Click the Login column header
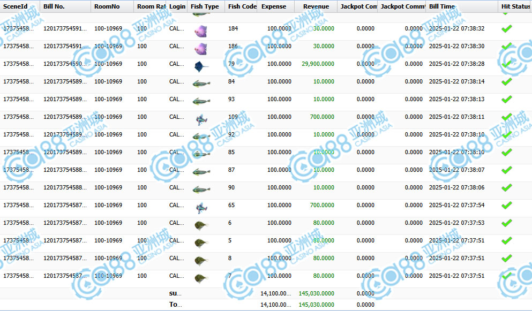532x311 pixels. point(177,6)
